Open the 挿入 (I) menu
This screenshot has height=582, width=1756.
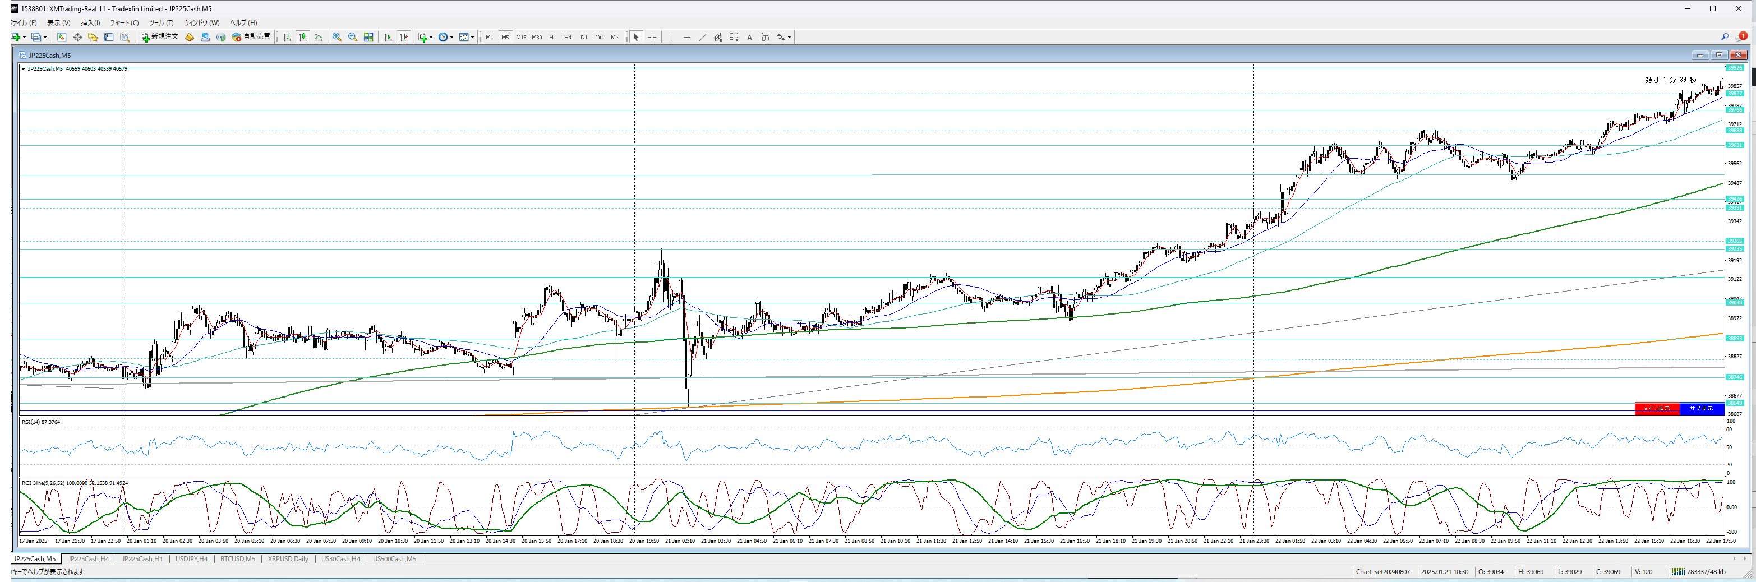click(x=91, y=22)
